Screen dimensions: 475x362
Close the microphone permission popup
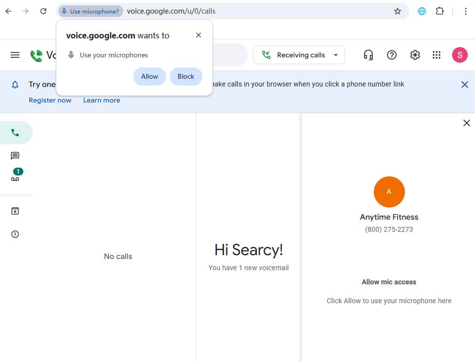(199, 35)
